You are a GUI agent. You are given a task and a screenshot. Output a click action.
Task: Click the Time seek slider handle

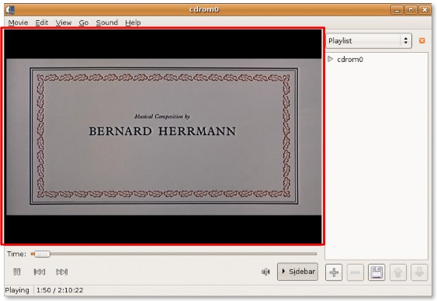pyautogui.click(x=43, y=254)
